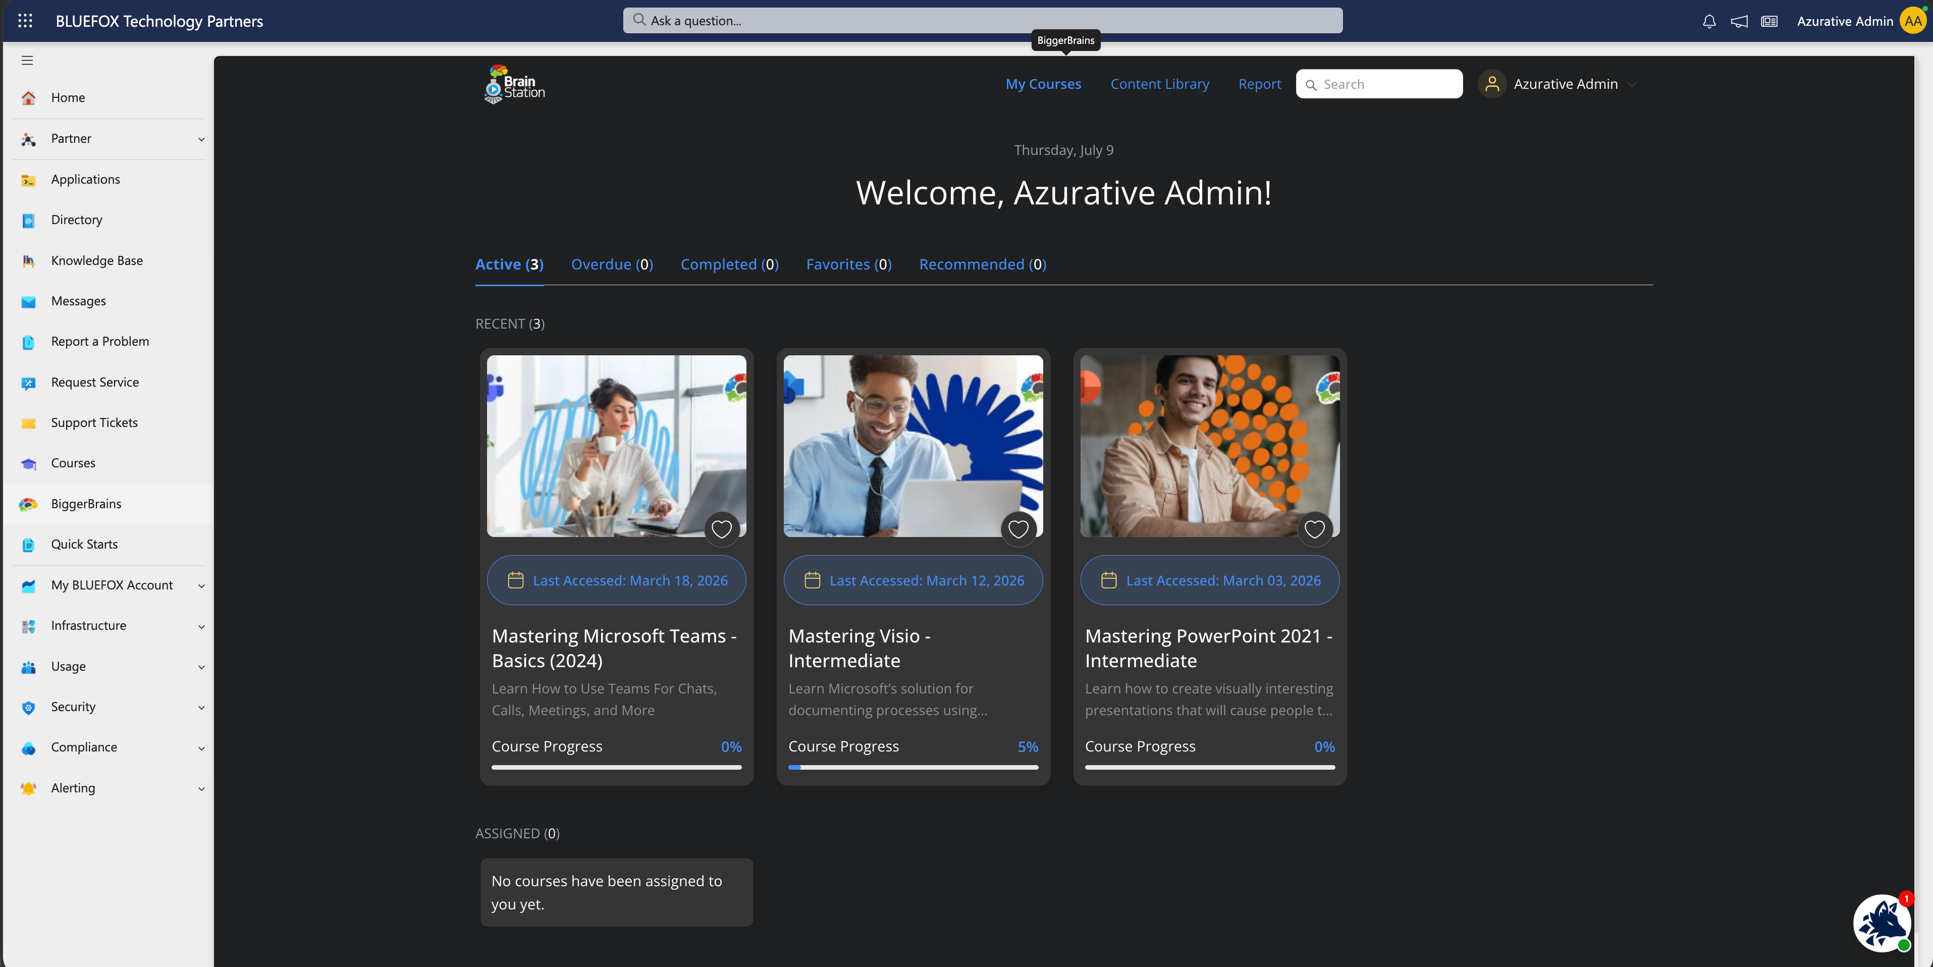Open the Mastering PowerPoint course thumbnail
The height and width of the screenshot is (967, 1933).
tap(1210, 446)
